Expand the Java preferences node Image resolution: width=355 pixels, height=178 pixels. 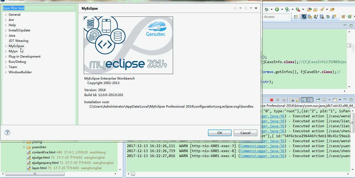point(6,36)
